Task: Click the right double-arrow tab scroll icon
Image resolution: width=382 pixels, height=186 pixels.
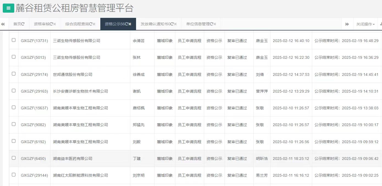Action: (x=347, y=24)
